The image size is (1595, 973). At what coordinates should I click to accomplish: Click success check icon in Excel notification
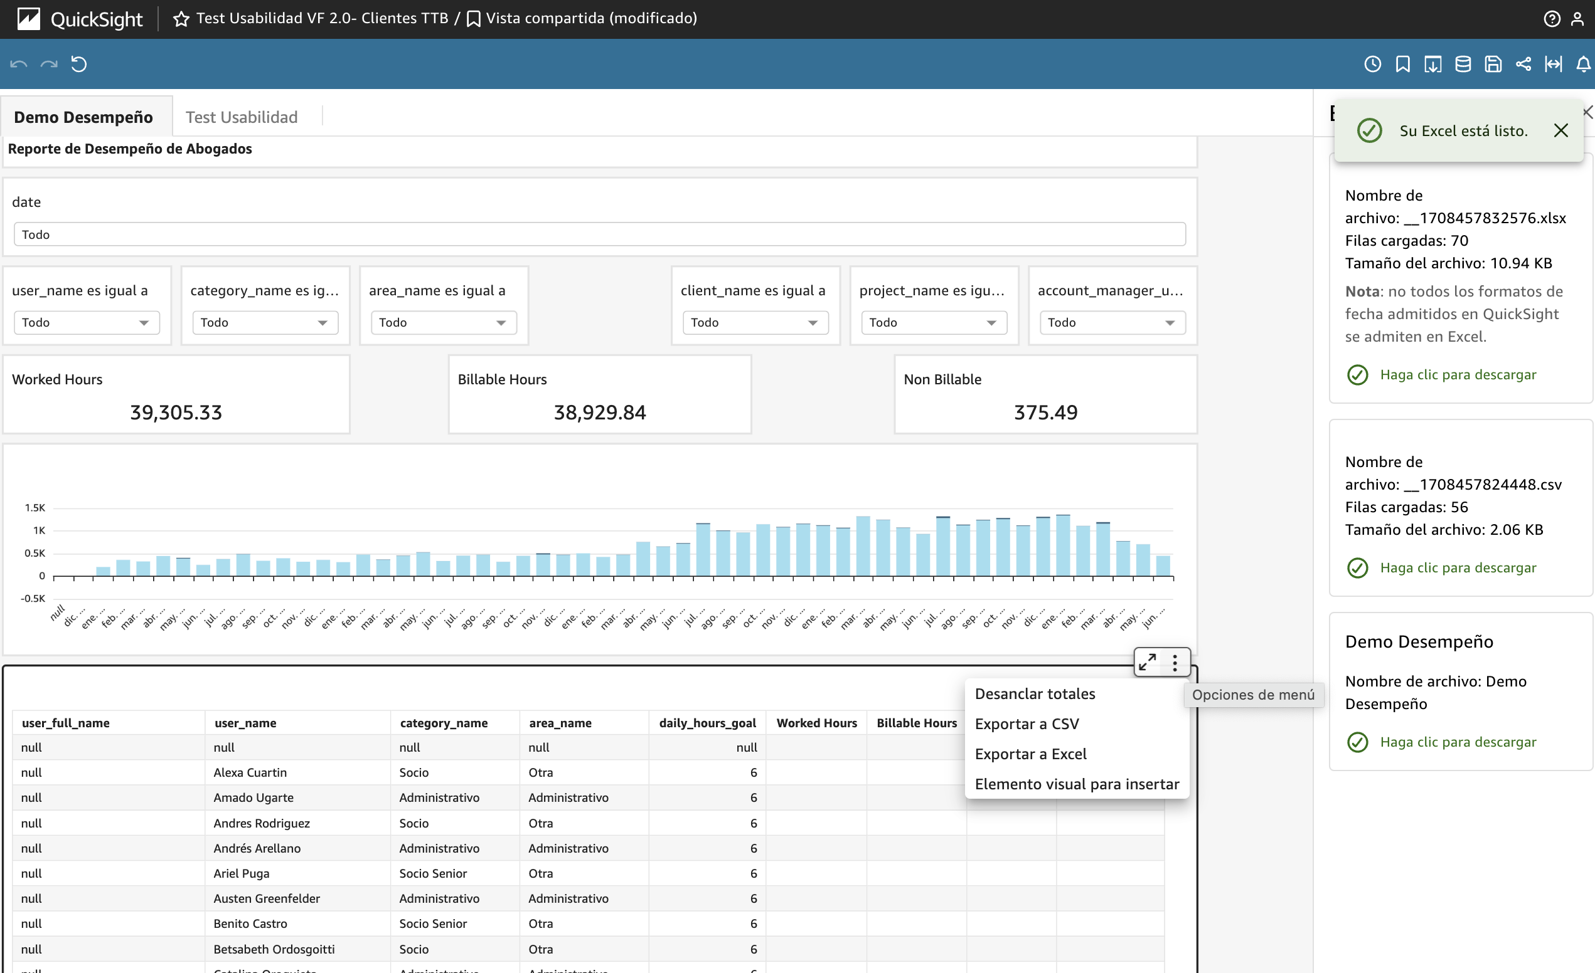pos(1370,130)
